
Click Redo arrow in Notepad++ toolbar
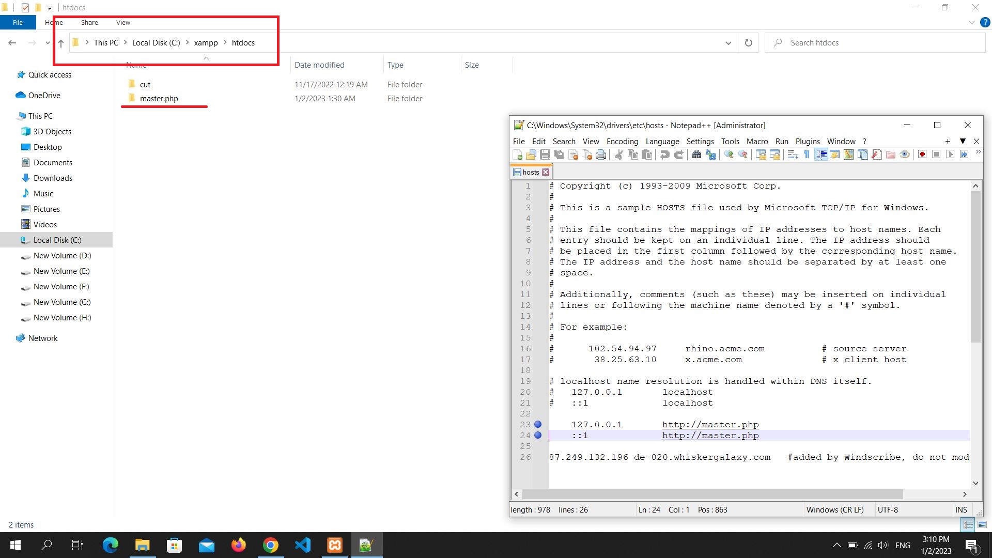click(x=679, y=154)
